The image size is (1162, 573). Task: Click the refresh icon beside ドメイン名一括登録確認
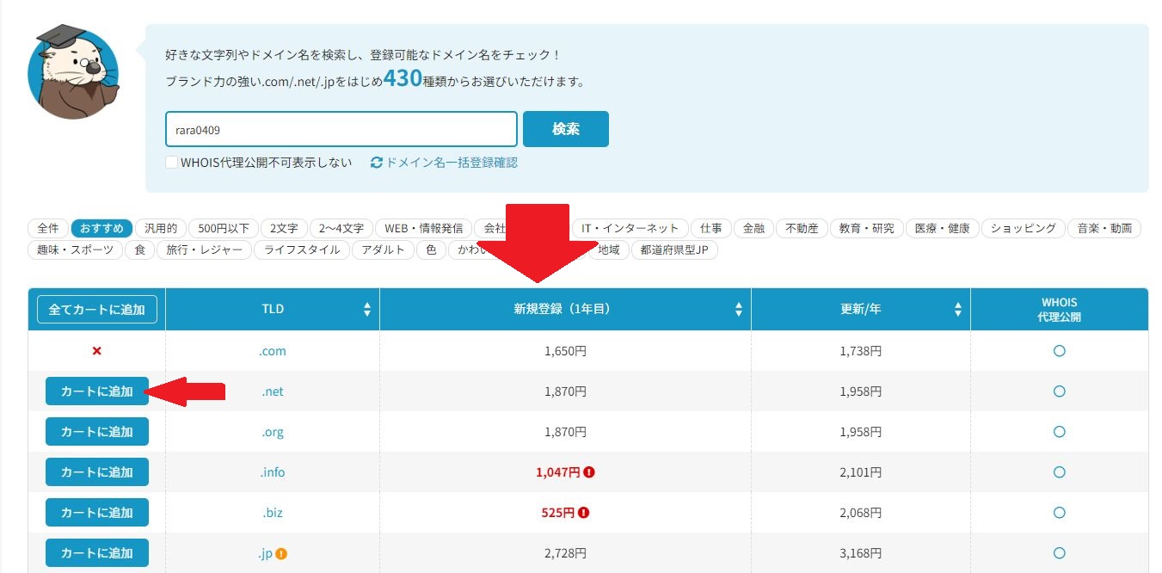[376, 163]
